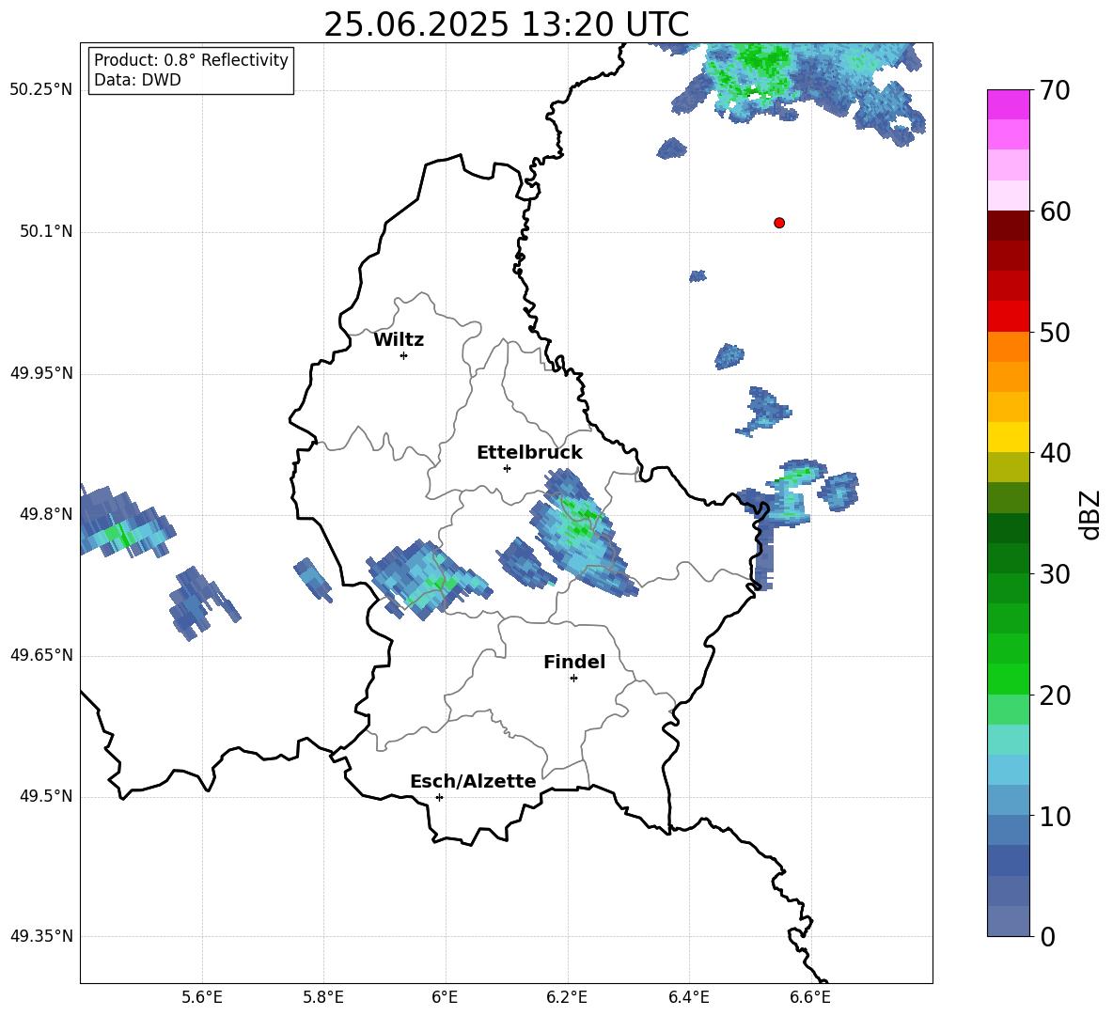
Task: Click the bright red colorbar segment above 50
Action: (1008, 317)
